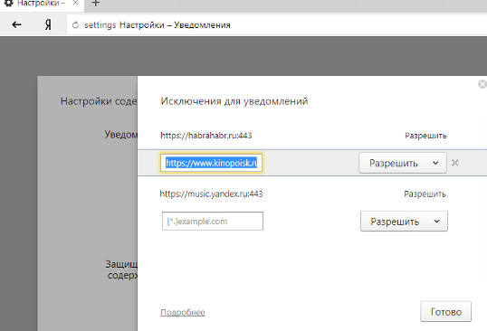Go back with the arrow button
This screenshot has width=487, height=331.
coord(16,24)
